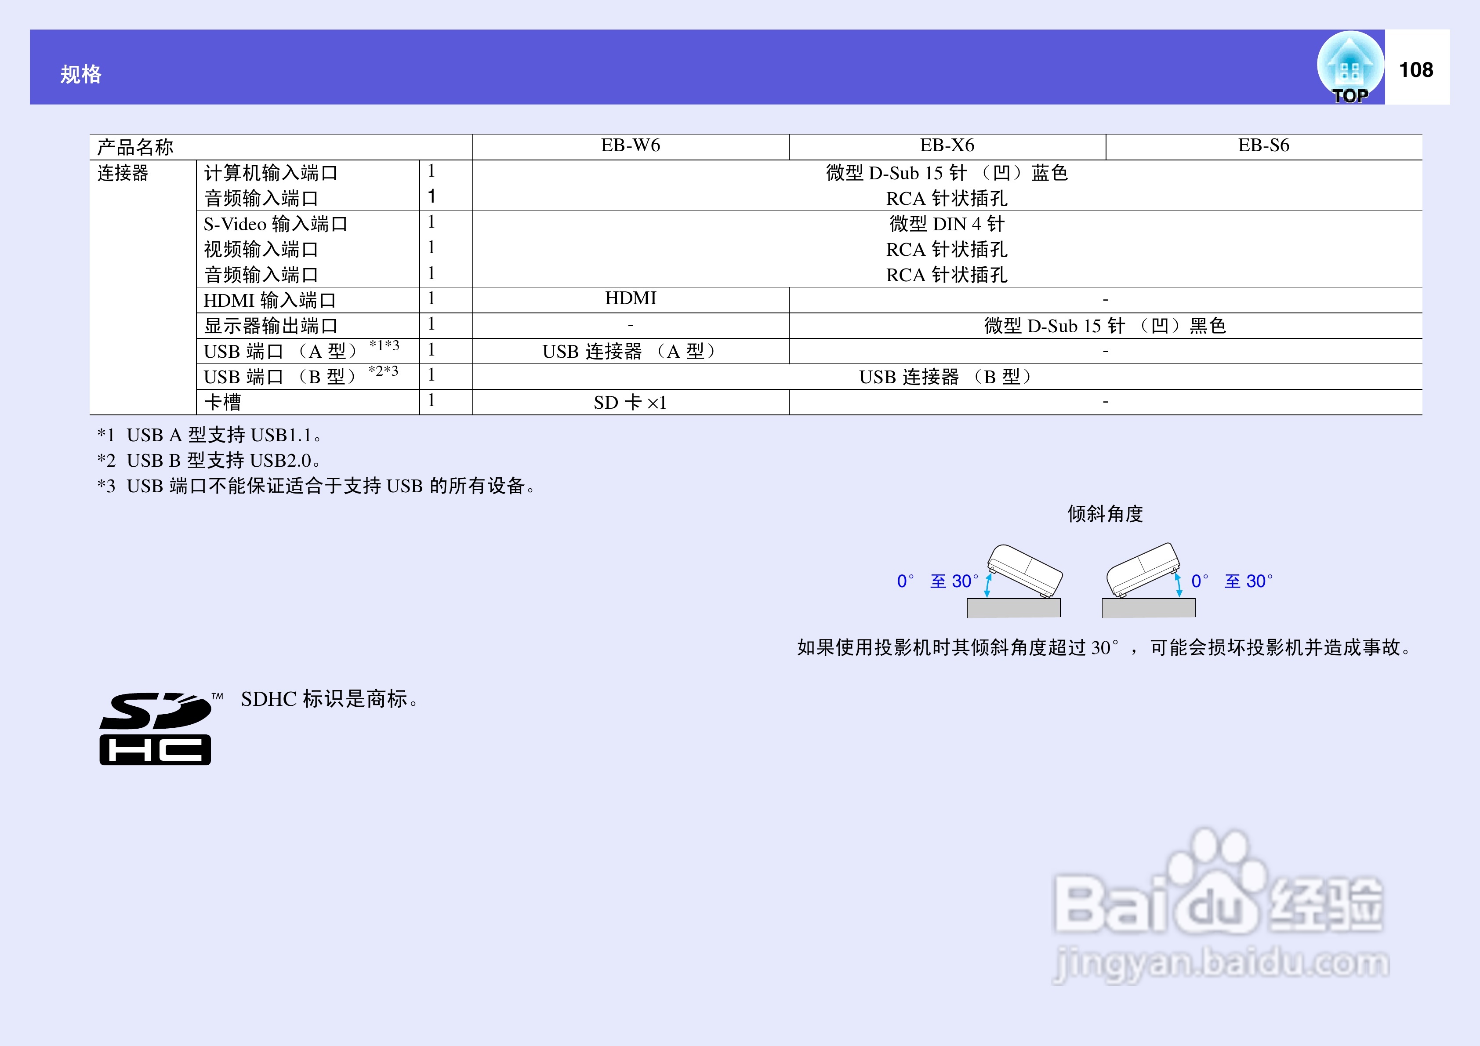Screen dimensions: 1480x1046
Task: Click footnote *3 about USB compatibility
Action: coord(316,486)
